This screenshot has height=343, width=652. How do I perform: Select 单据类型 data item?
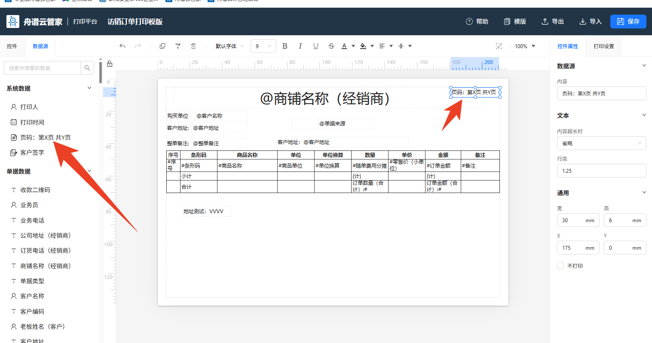[x=28, y=281]
